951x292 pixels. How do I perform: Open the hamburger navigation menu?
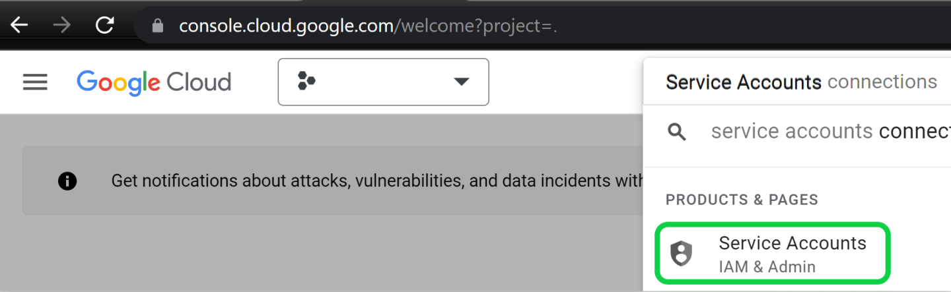pyautogui.click(x=35, y=82)
